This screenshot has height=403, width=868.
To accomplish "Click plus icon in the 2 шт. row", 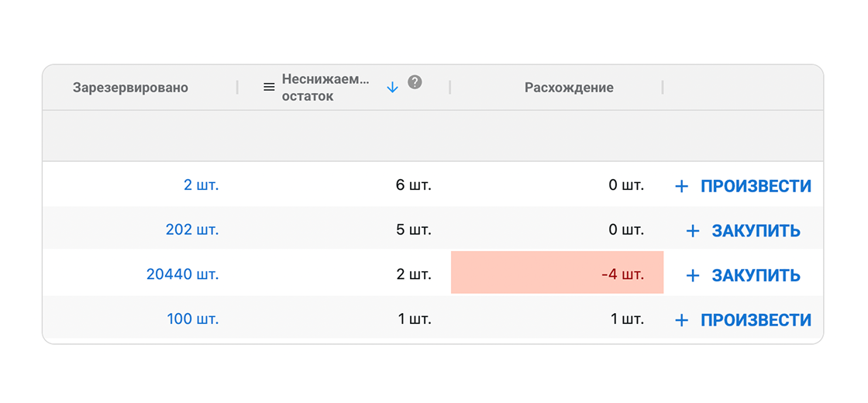I will tap(681, 187).
